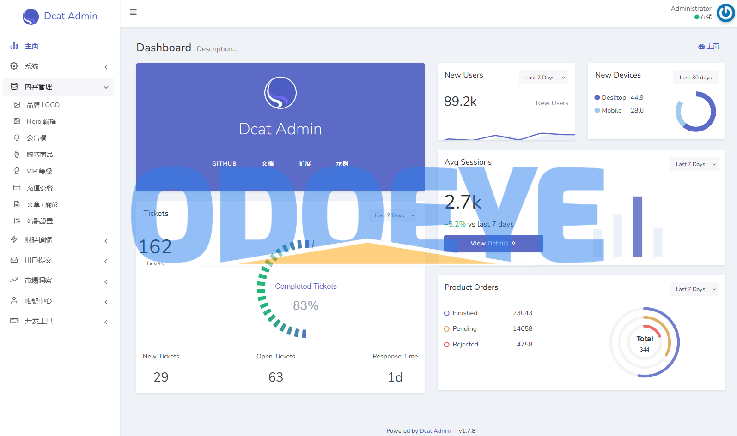Expand the 市場洞察 menu chevron
The image size is (737, 436).
click(x=106, y=281)
